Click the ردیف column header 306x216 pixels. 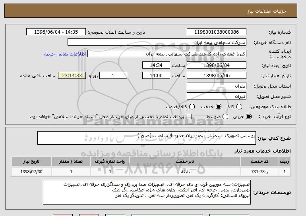(285, 162)
